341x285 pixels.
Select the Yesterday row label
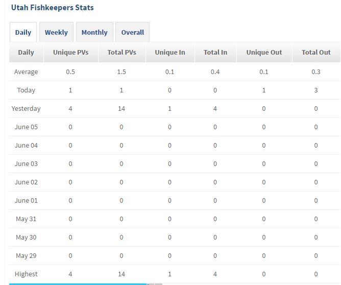pos(26,108)
